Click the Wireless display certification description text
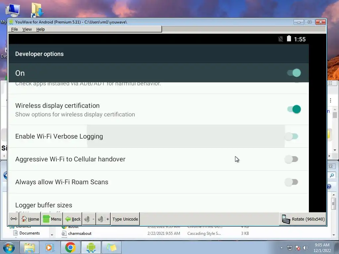The width and height of the screenshot is (339, 254). tap(75, 114)
